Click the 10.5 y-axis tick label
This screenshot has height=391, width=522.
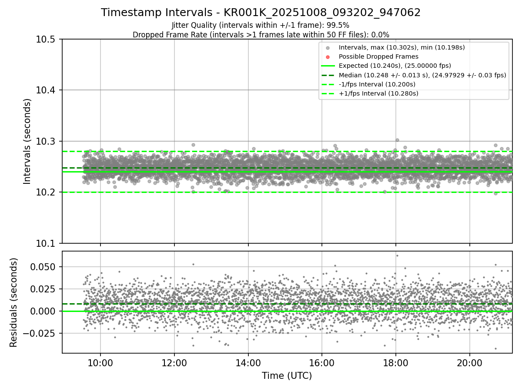[45, 40]
